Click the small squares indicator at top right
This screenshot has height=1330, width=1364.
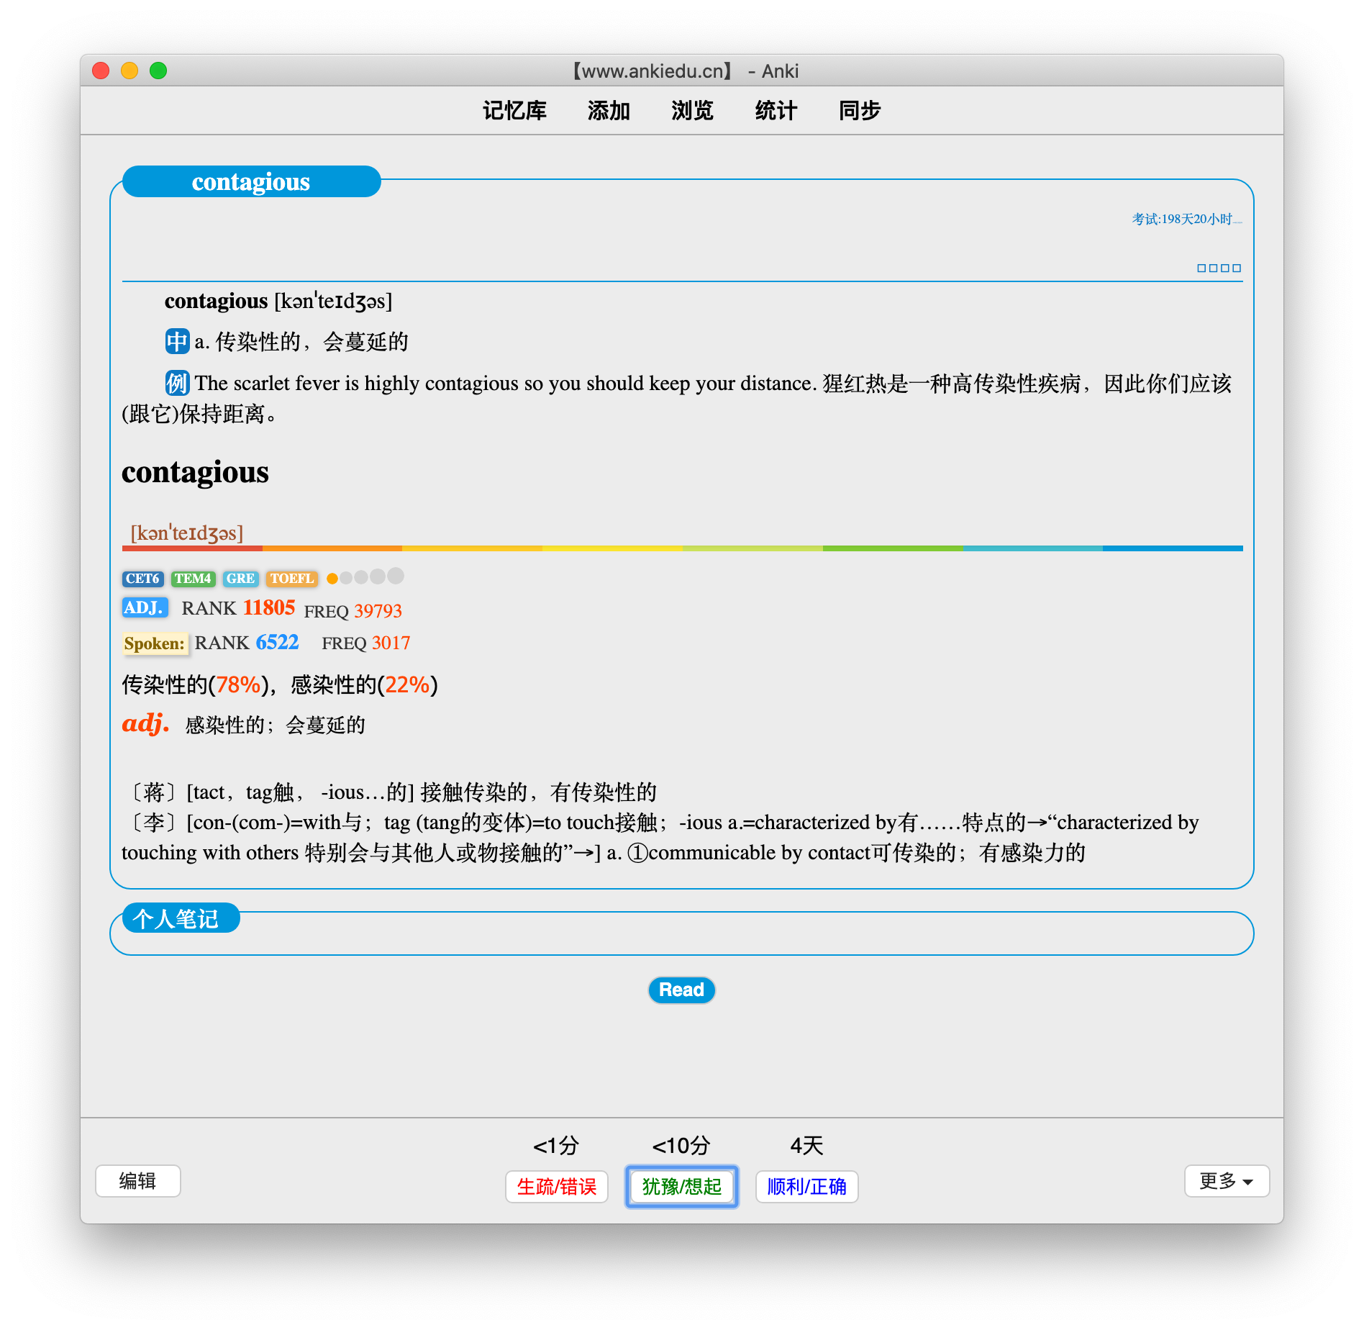click(1219, 268)
